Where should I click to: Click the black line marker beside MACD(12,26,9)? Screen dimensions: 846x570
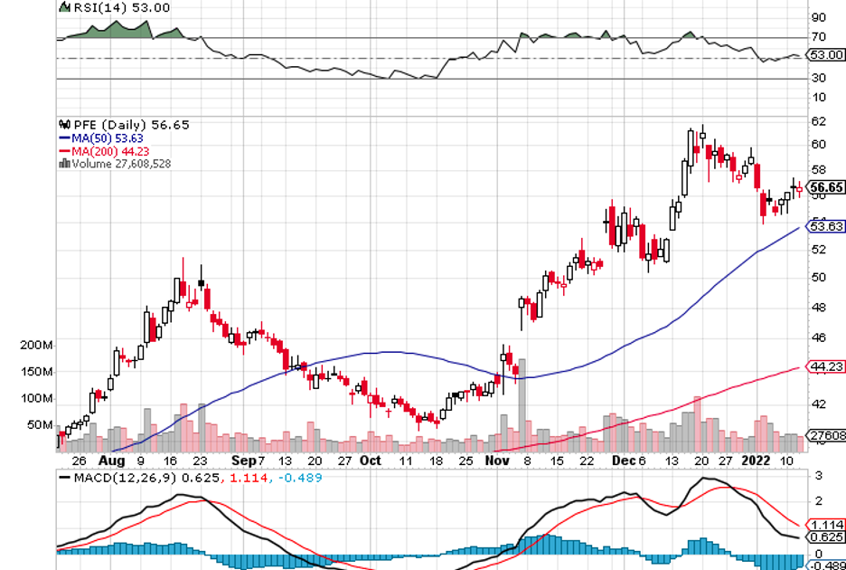pos(63,478)
